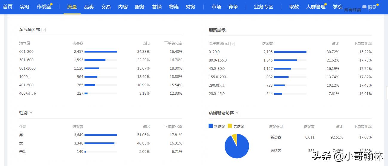Click the 51.06% share value

(143, 135)
